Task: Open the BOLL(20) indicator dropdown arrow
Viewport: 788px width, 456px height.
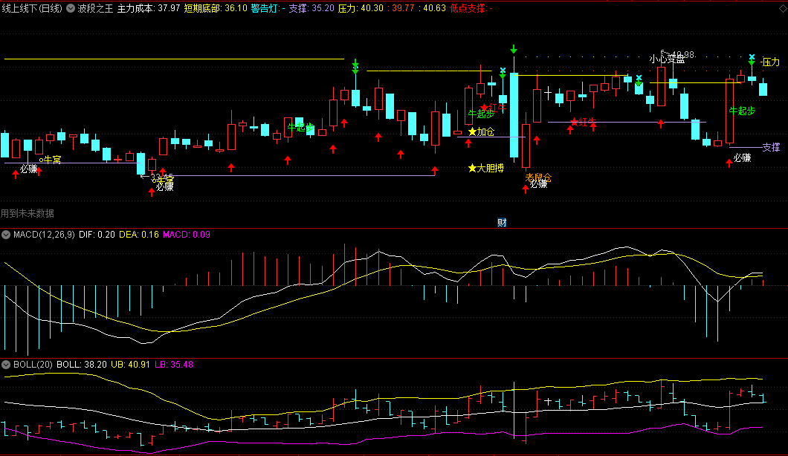Action: [6, 365]
